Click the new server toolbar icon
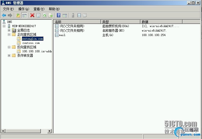 73,16
